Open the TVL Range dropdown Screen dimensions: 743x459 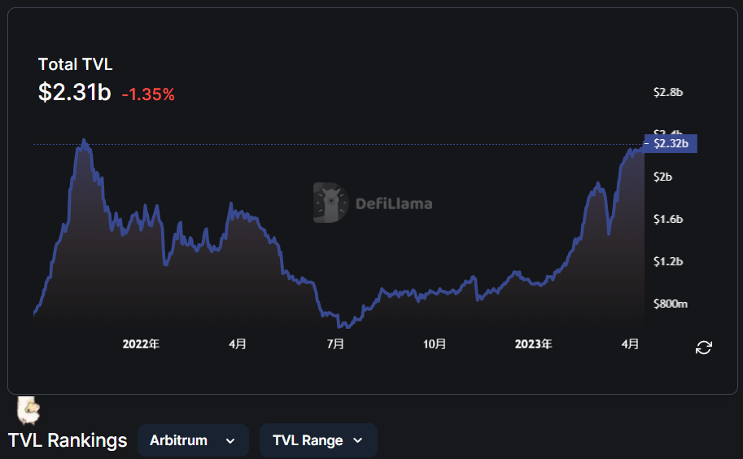(318, 440)
